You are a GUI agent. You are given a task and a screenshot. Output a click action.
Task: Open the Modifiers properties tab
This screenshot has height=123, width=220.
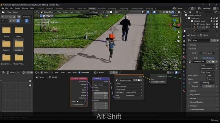point(184,71)
